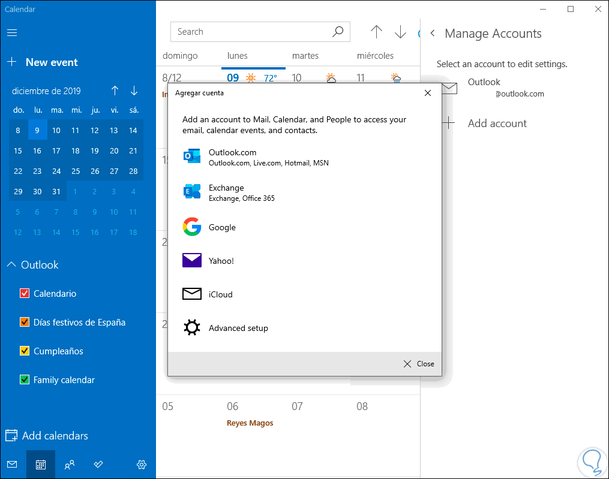This screenshot has height=479, width=609.
Task: Click plus icon next to Add account
Action: 449,123
